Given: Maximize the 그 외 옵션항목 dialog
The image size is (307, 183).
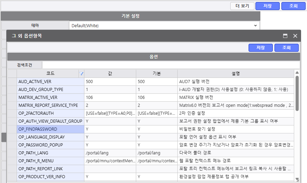Looking at the screenshot, I should (285, 36).
